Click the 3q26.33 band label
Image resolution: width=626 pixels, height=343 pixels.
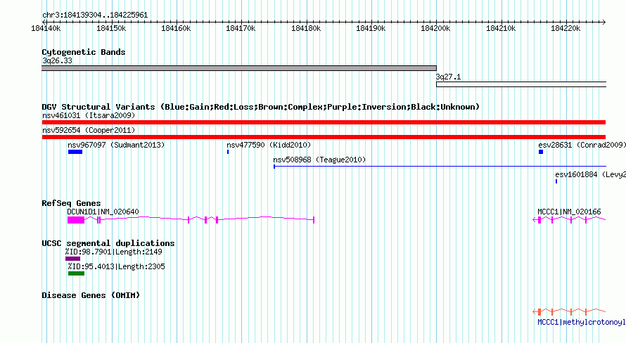[58, 61]
